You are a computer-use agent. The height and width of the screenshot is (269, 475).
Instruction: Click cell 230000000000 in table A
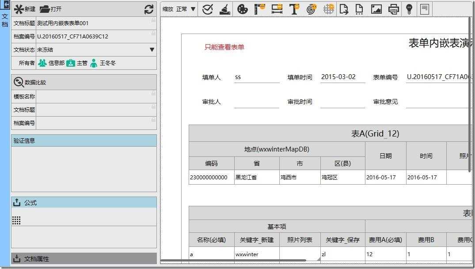click(212, 177)
